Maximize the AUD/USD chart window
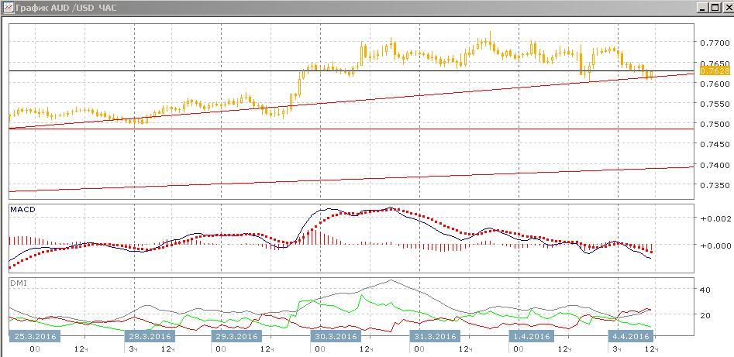 713,8
